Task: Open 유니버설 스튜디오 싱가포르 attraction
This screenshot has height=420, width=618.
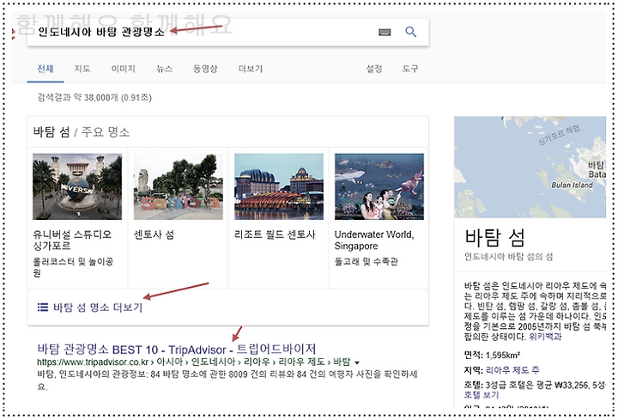Action: point(72,240)
